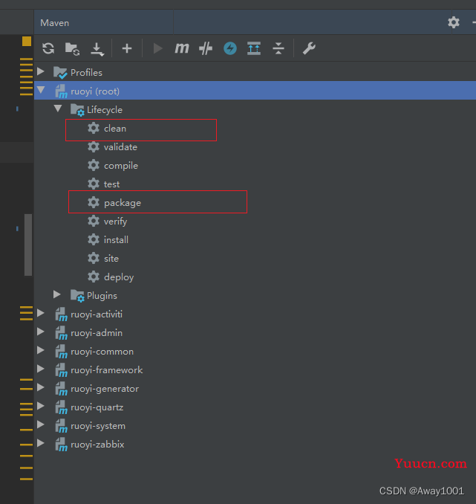Select ruoyi-common text label
Screen dimensions: 476x504
(x=102, y=352)
